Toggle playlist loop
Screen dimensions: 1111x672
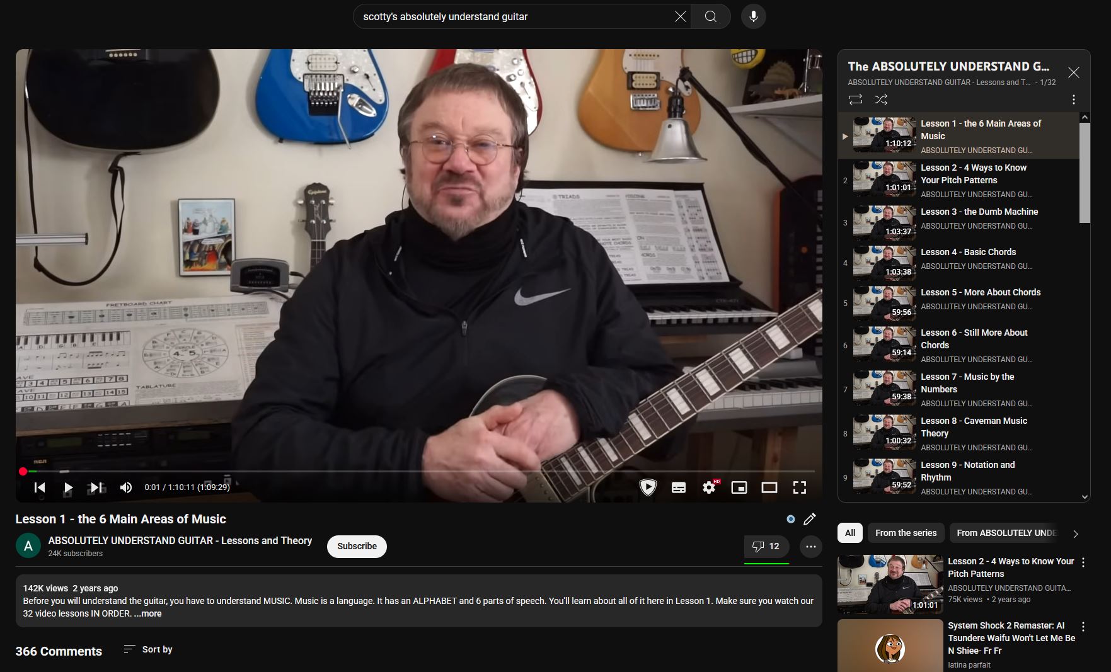click(x=856, y=100)
